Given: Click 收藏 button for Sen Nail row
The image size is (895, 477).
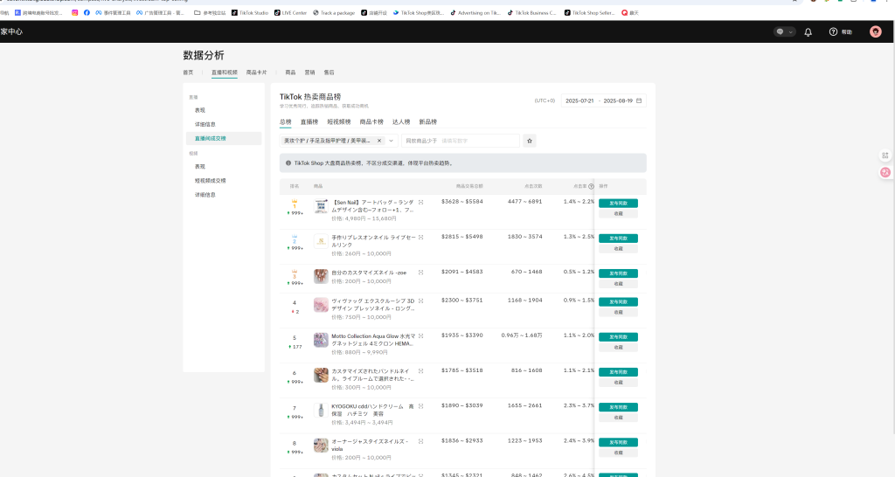Looking at the screenshot, I should [618, 214].
